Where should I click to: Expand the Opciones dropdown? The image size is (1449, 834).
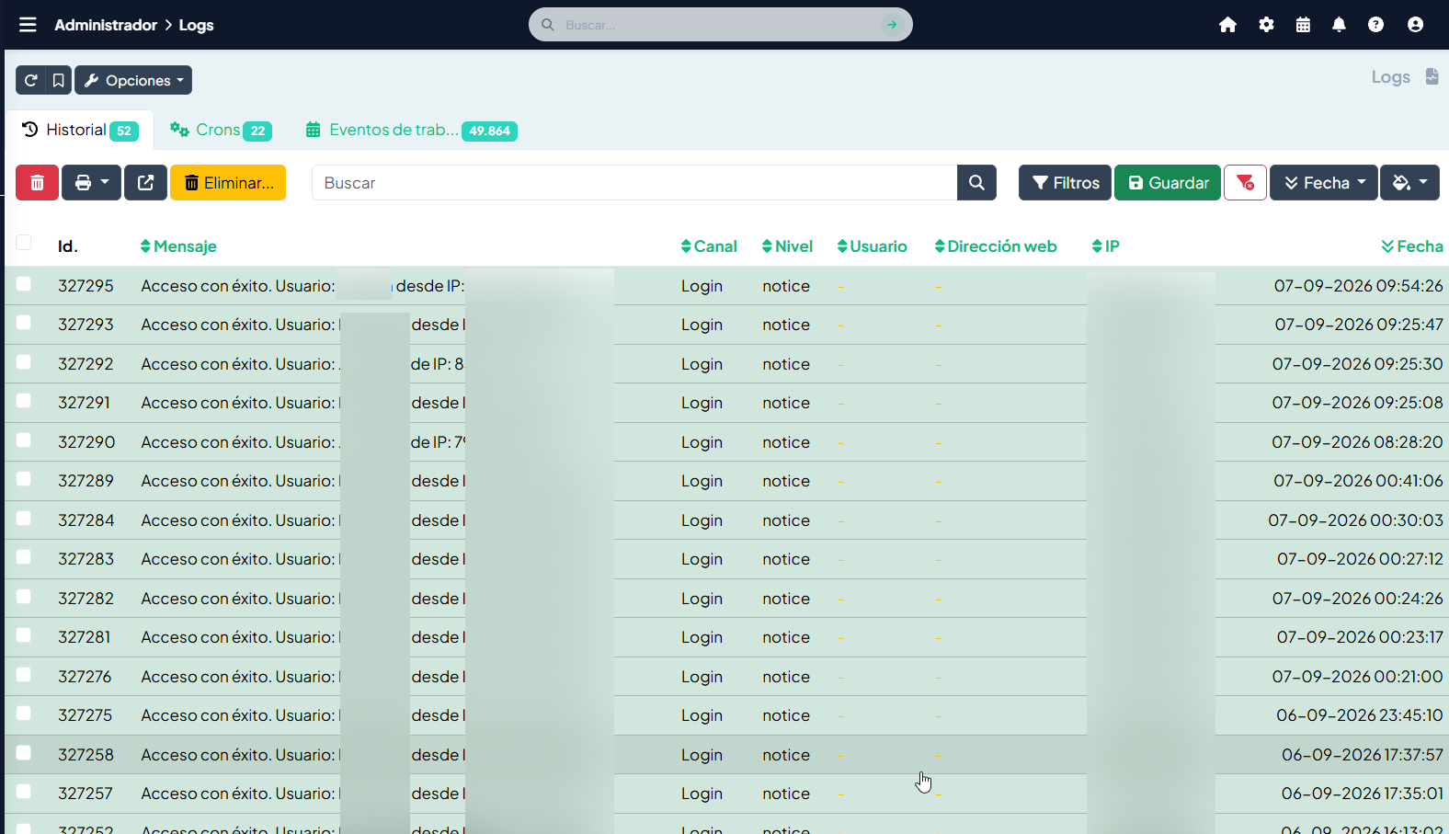point(133,80)
